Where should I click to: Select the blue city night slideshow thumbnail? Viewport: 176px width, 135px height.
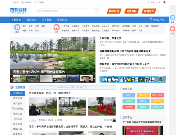(73, 79)
